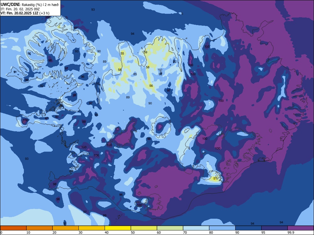
Task: Pick the 20–30 amber legend swatch
Action: pos(66,228)
